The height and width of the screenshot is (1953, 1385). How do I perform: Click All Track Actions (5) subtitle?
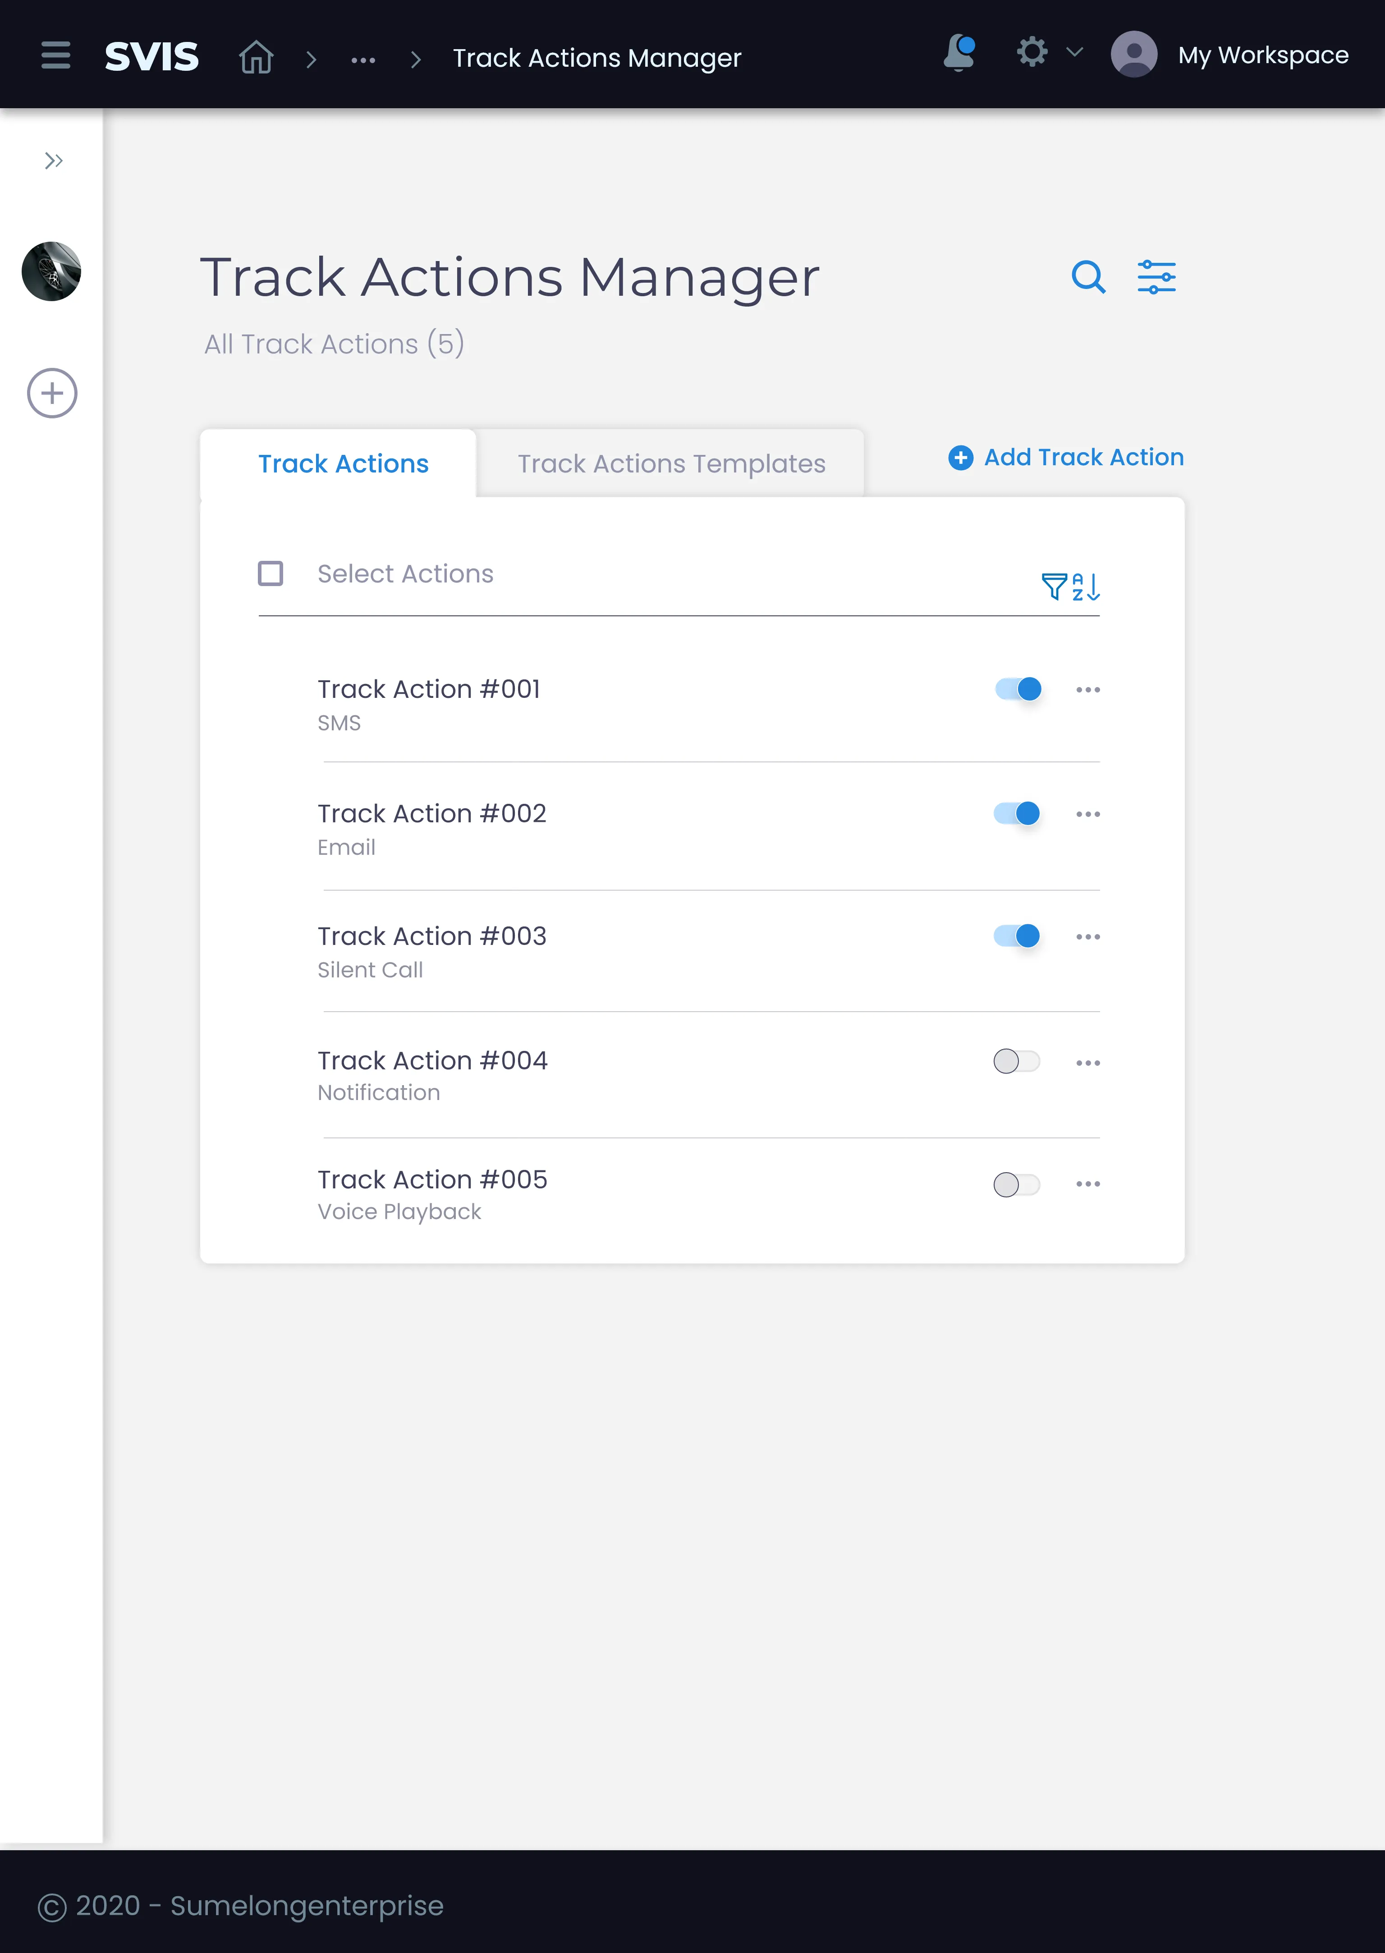pos(335,344)
